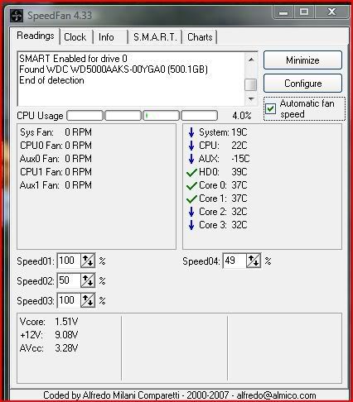Click the Configure button
This screenshot has width=353, height=402.
coord(302,84)
